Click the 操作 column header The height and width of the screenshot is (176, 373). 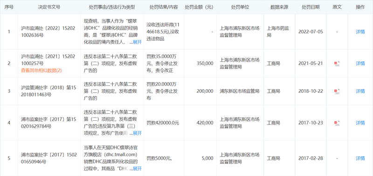coord(360,7)
